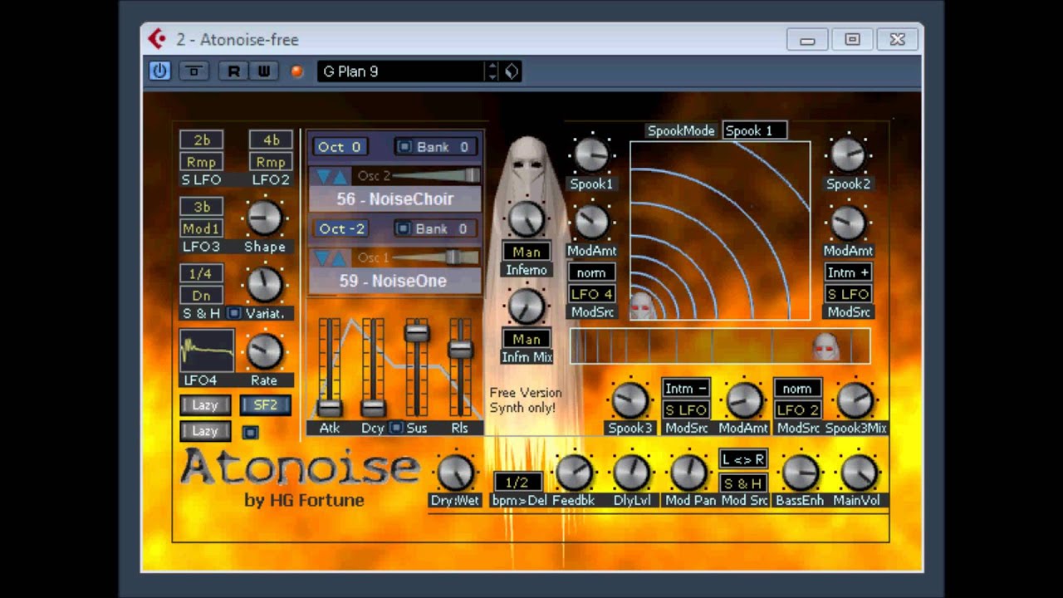Click the Cubase logo in the title bar

(157, 38)
